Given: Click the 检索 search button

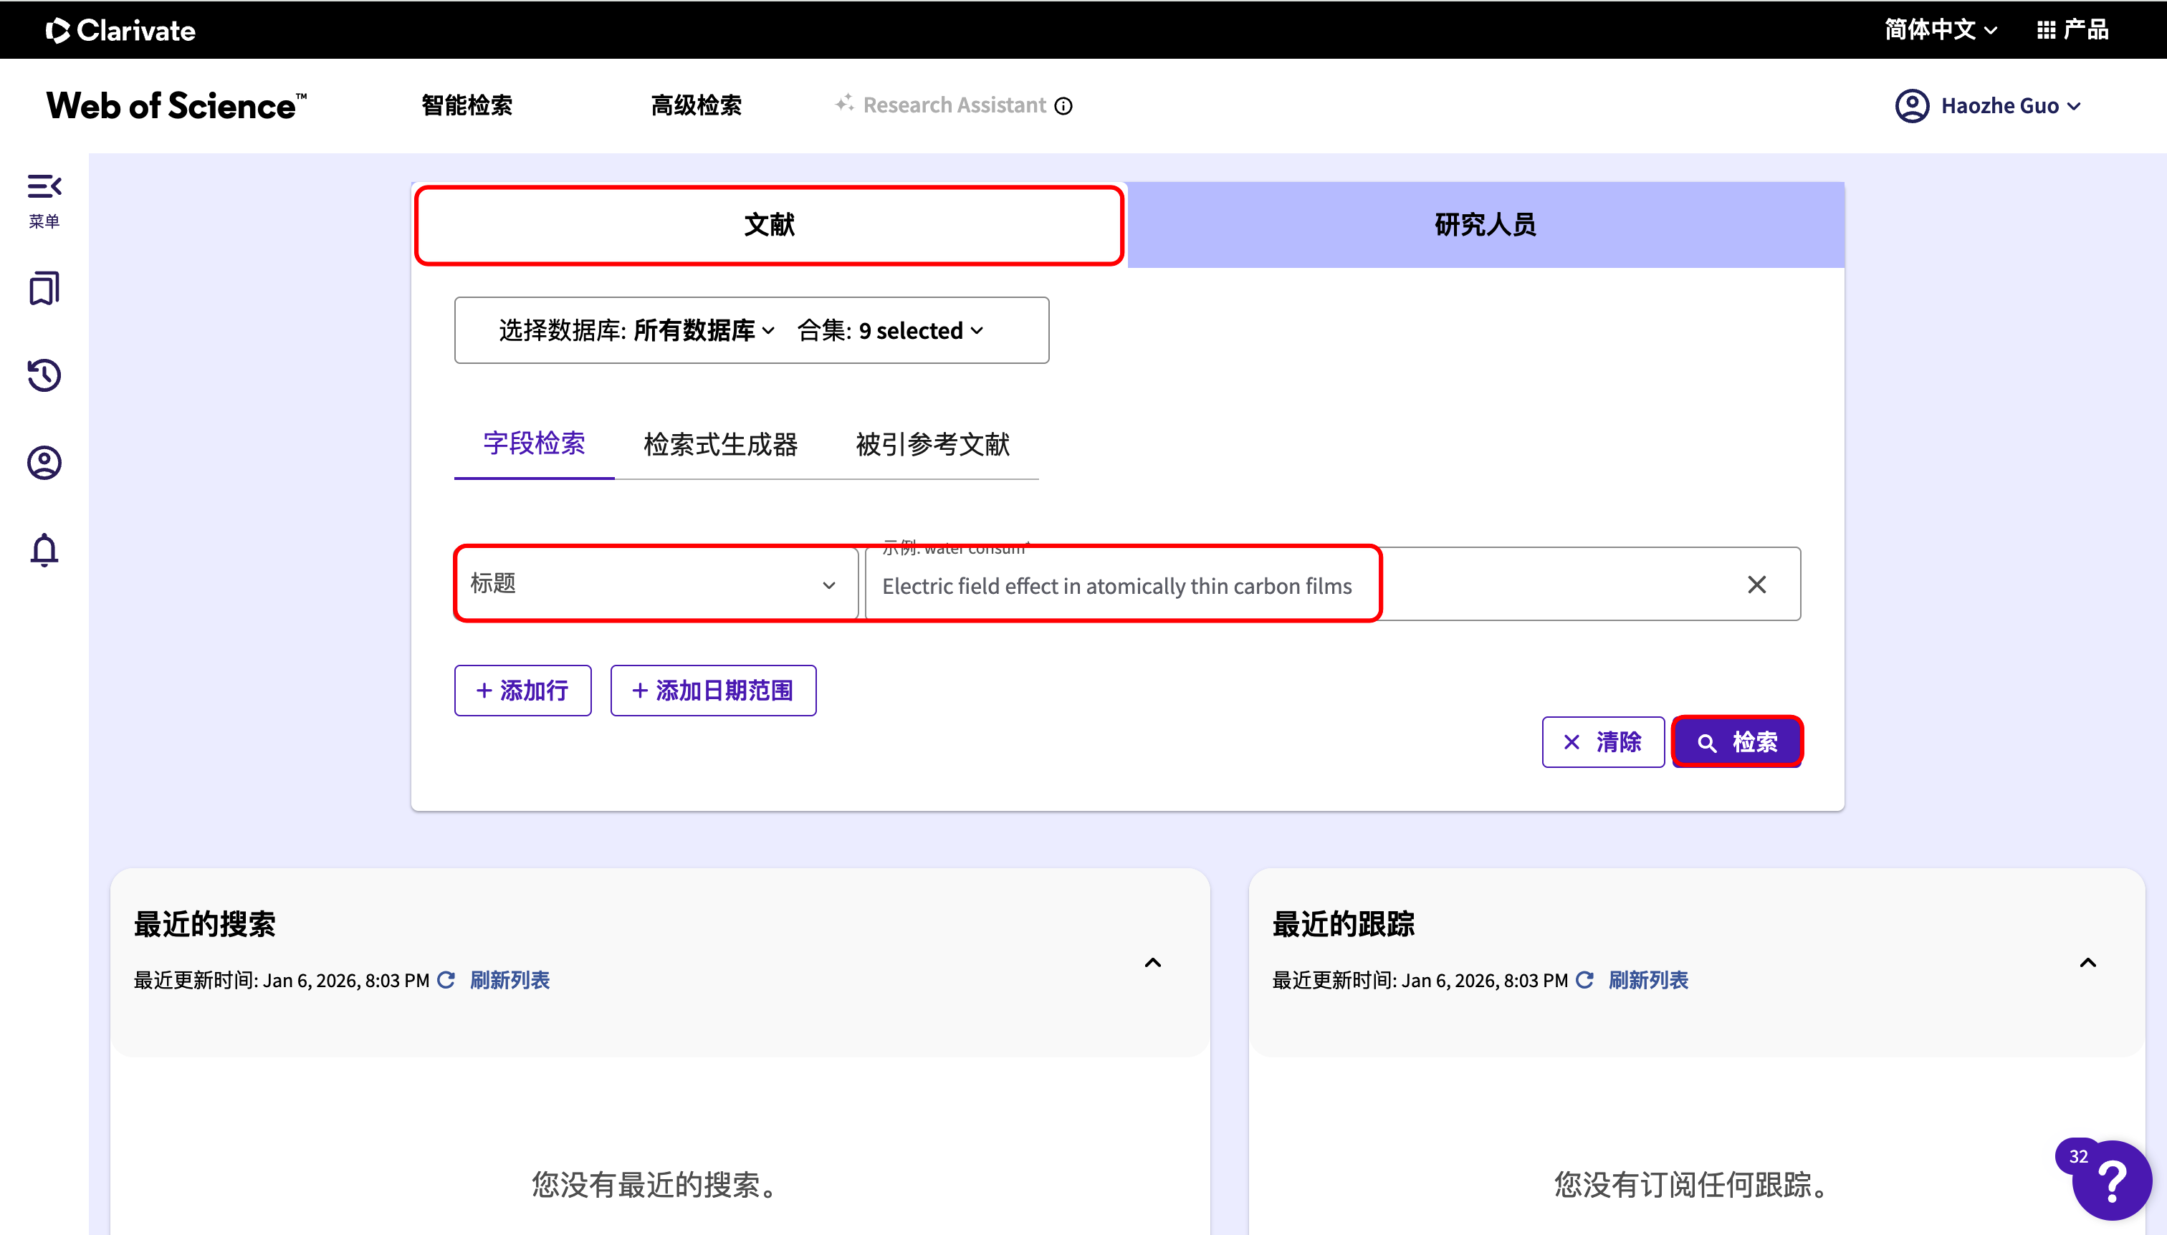Looking at the screenshot, I should coord(1737,742).
